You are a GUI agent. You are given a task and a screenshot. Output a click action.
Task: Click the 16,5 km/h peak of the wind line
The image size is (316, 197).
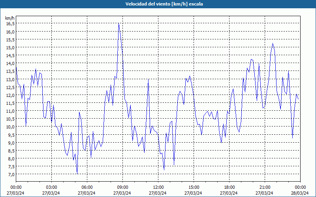coord(119,24)
